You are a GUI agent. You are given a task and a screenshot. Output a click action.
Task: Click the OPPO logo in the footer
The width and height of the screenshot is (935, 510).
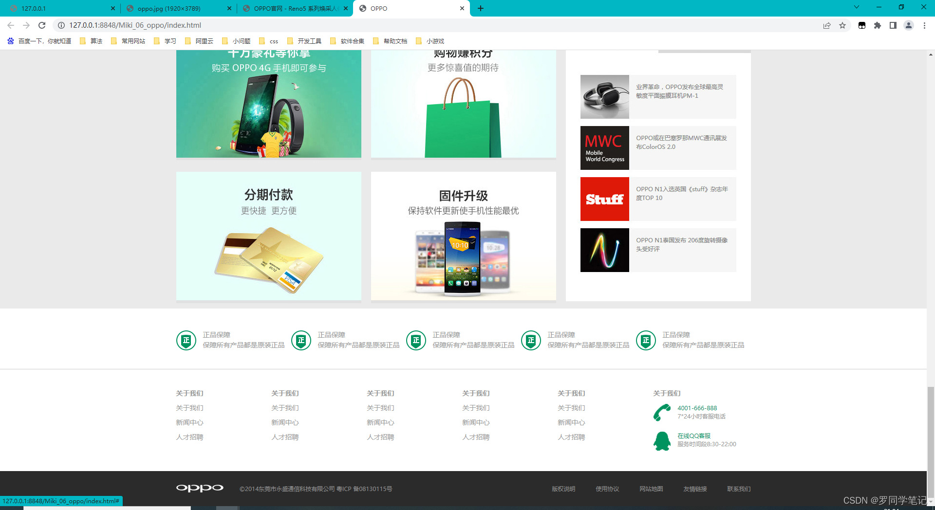(x=199, y=488)
